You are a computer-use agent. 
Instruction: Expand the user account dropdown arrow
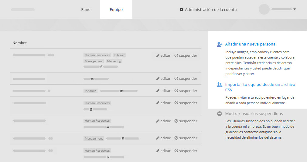295,9
